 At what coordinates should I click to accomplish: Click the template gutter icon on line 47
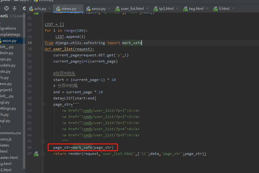[36, 154]
